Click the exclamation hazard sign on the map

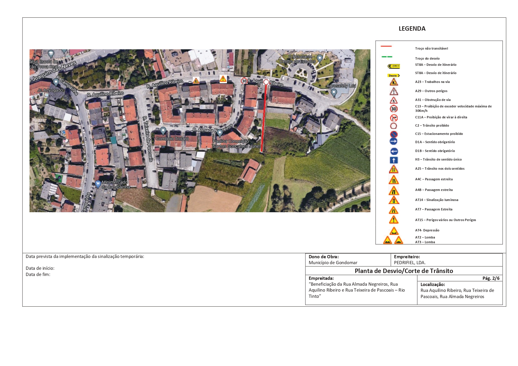tap(223, 79)
